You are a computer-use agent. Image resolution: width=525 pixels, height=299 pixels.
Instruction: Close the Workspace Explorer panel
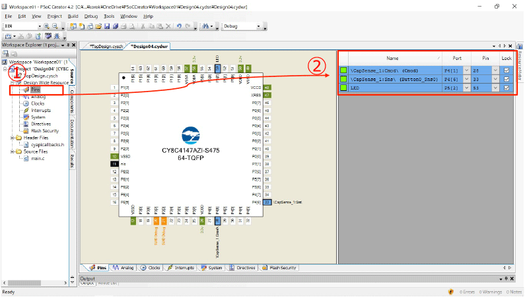point(74,45)
